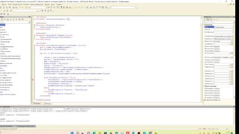Open the Windows Start menu
This screenshot has height=134, width=239.
pos(72,133)
